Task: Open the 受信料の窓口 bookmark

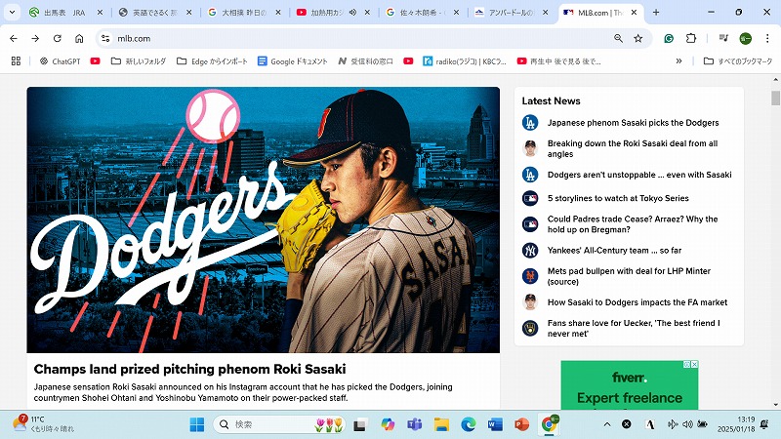Action: coord(365,61)
